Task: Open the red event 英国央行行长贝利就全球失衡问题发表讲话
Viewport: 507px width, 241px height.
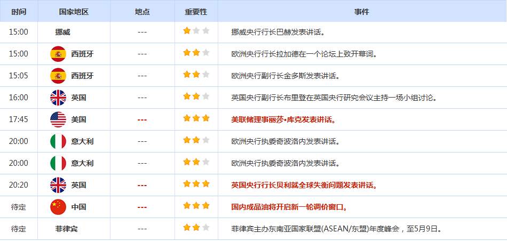Action: click(x=305, y=185)
